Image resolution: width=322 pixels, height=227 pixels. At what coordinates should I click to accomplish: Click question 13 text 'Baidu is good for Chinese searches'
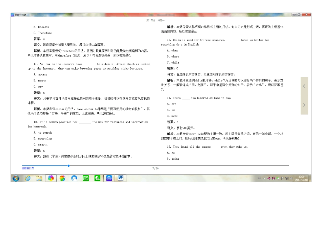click(x=199, y=40)
